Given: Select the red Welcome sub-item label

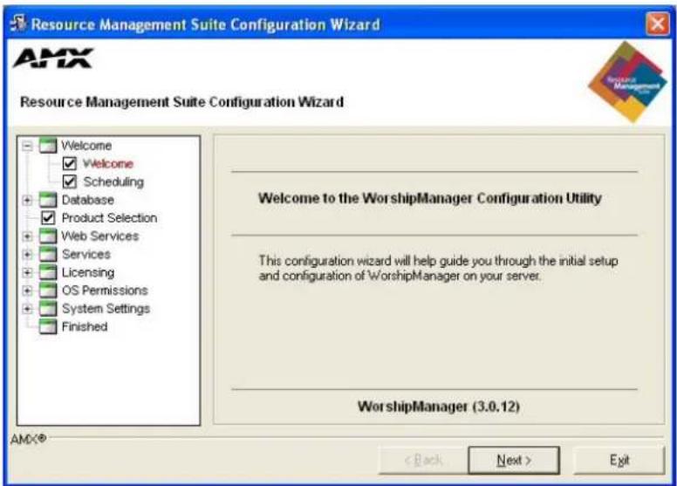Looking at the screenshot, I should (x=108, y=164).
